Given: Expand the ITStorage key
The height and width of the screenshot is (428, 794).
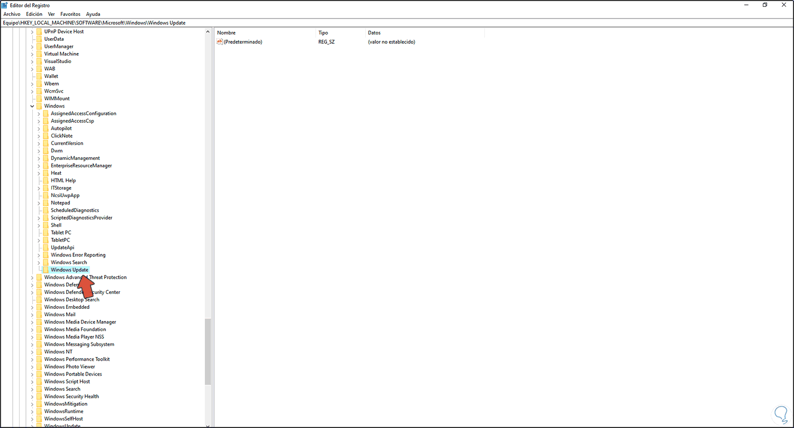Looking at the screenshot, I should point(39,188).
